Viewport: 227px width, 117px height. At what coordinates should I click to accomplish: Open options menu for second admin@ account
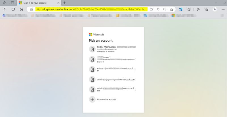pos(136,90)
